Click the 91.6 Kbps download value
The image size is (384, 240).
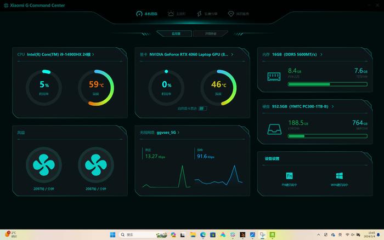(206, 156)
